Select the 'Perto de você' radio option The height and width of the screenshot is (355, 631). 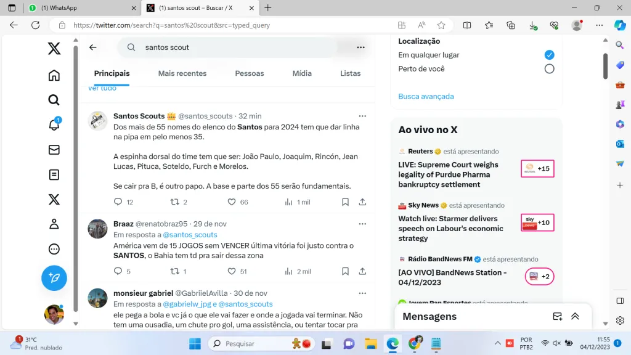coord(549,69)
